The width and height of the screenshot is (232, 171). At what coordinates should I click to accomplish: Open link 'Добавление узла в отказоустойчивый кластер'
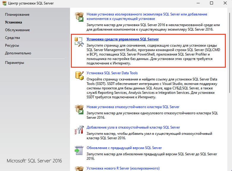coord(133,127)
